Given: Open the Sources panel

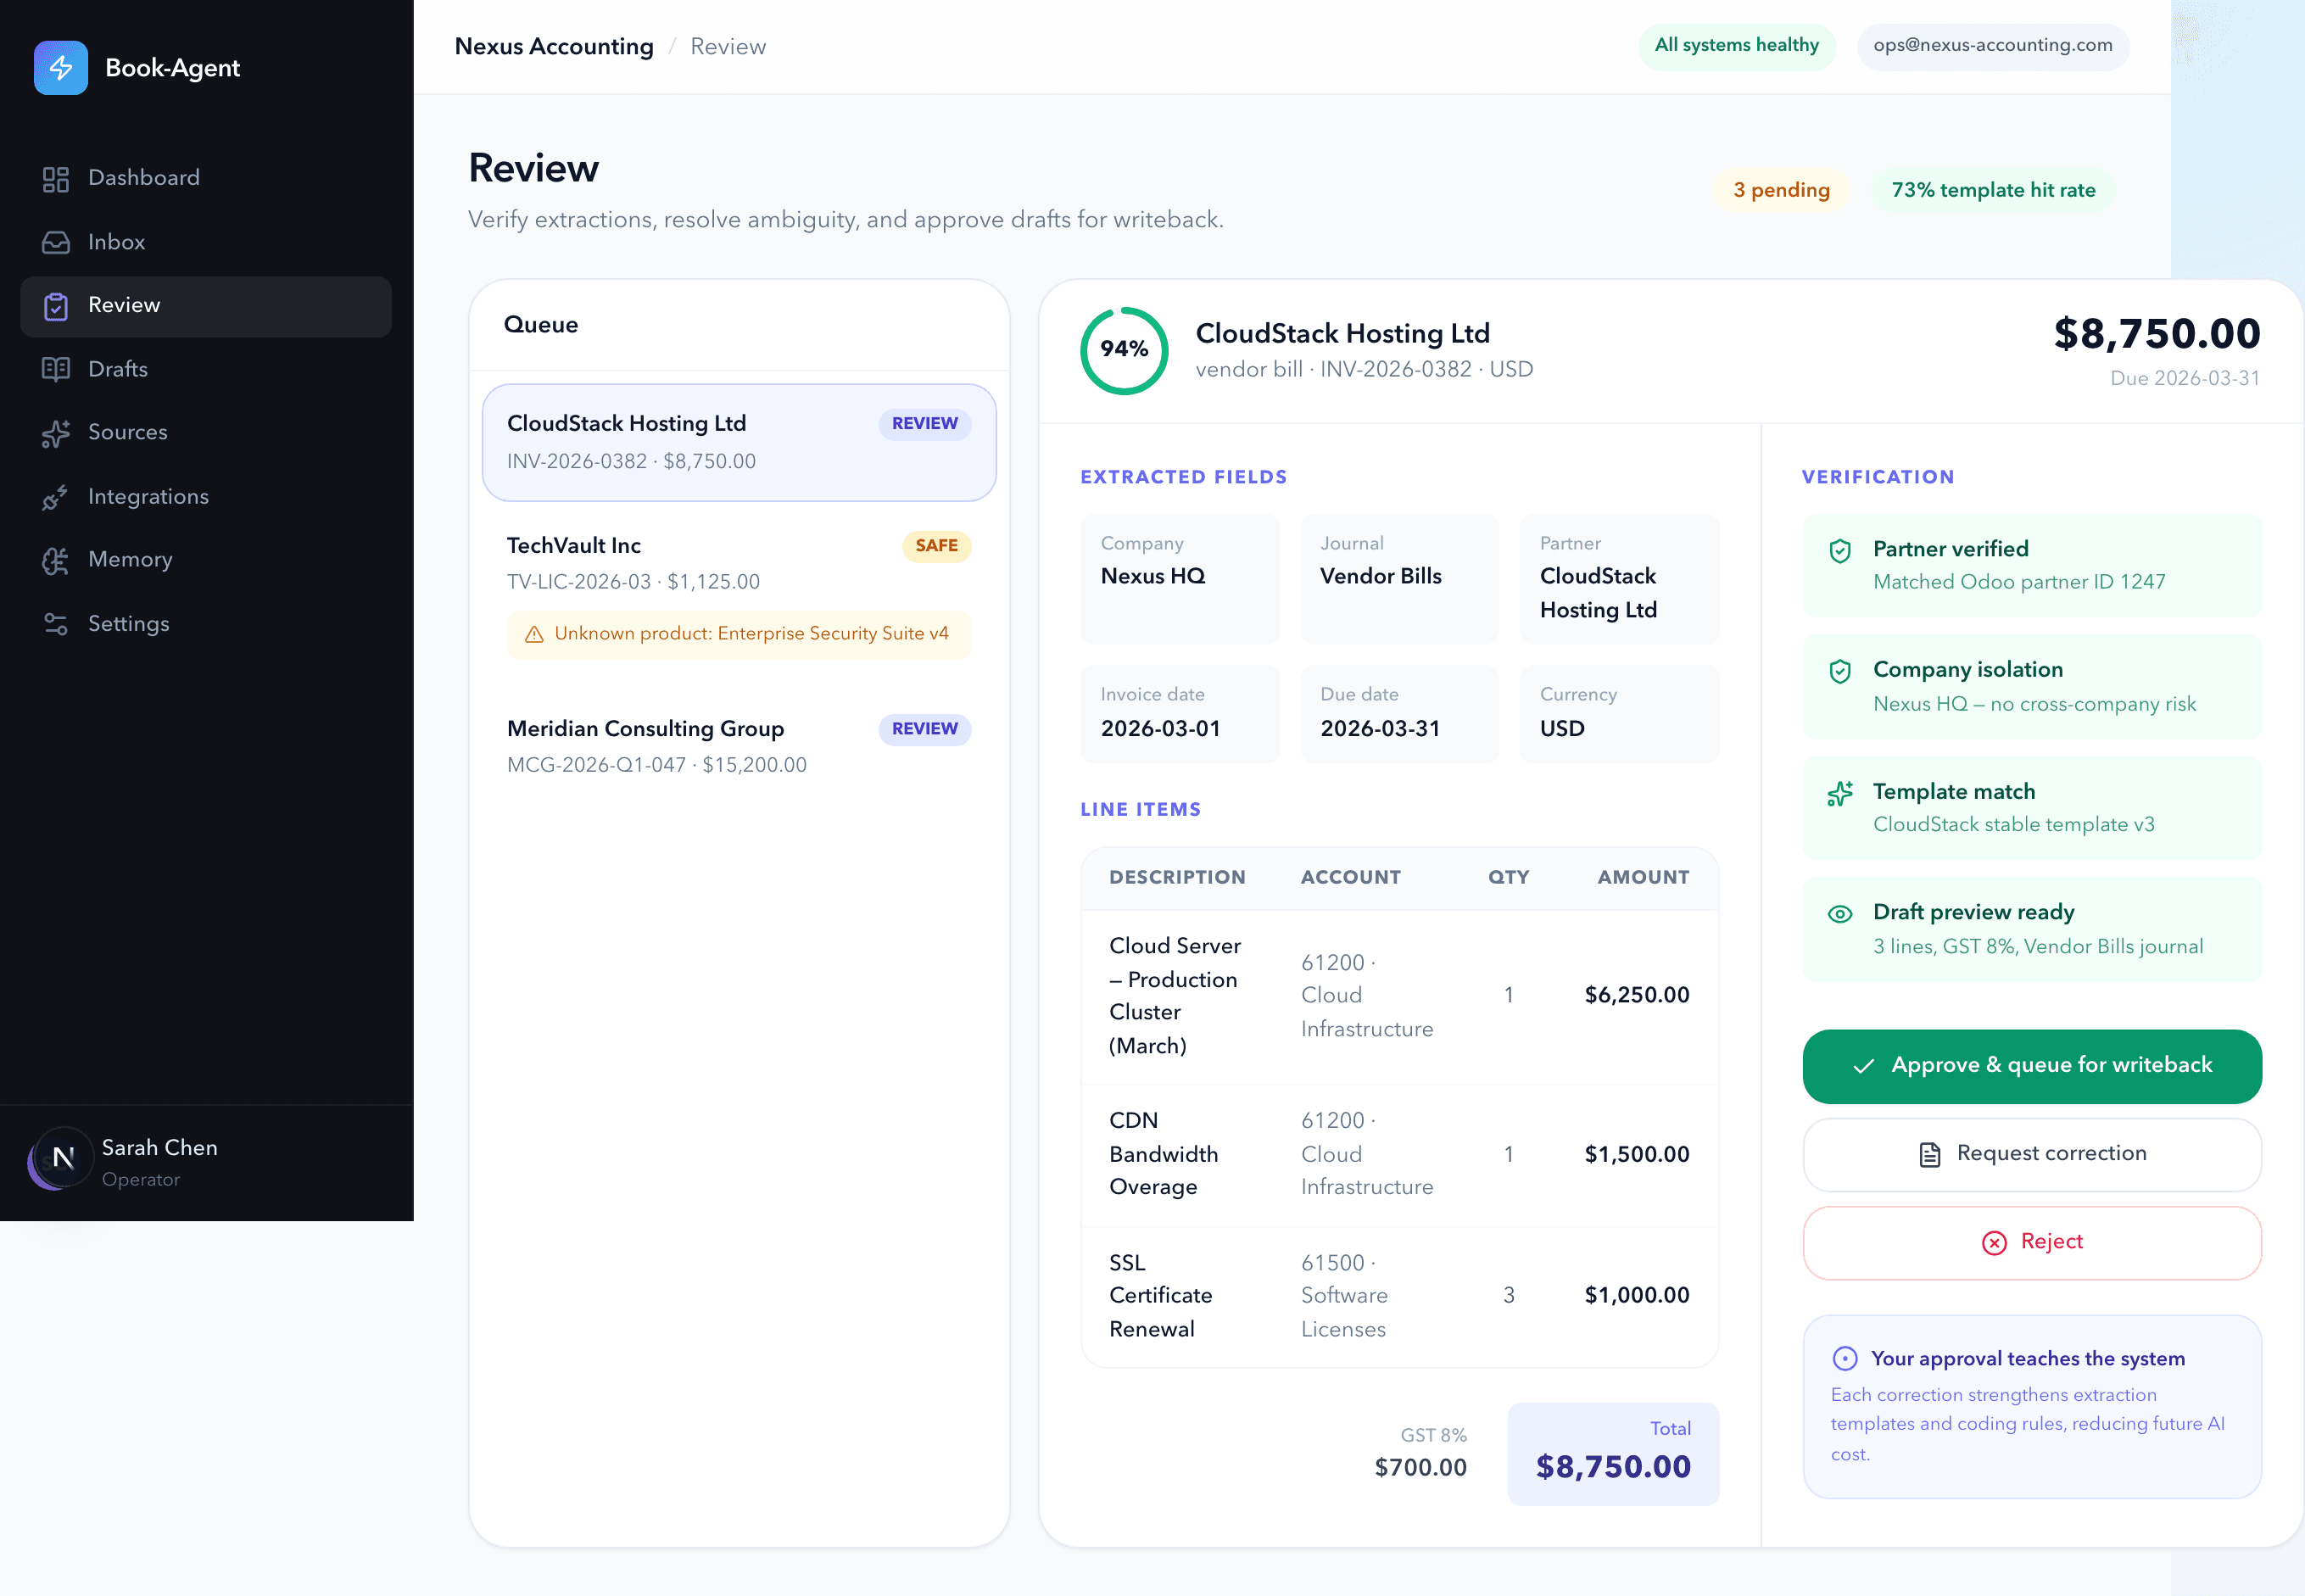Looking at the screenshot, I should pyautogui.click(x=127, y=432).
